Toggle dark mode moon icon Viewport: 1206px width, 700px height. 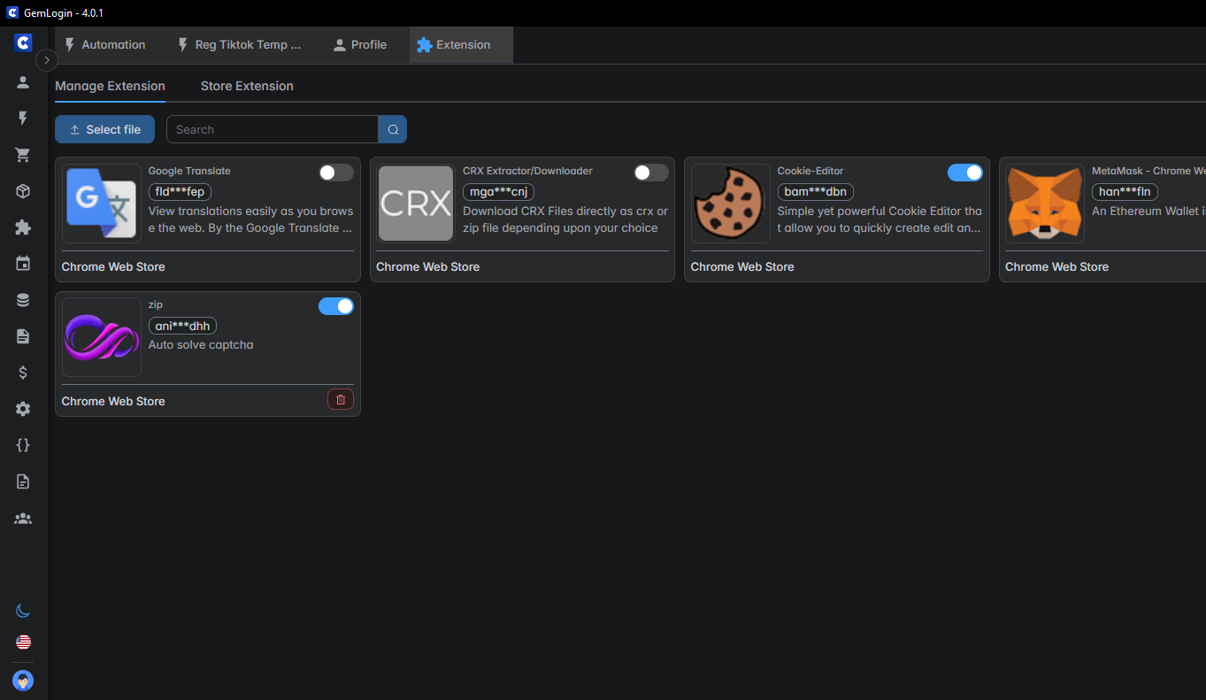click(23, 611)
